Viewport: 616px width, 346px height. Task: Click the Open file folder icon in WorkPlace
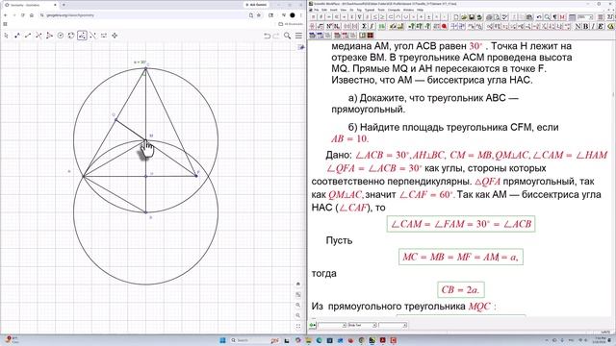pyautogui.click(x=464, y=17)
